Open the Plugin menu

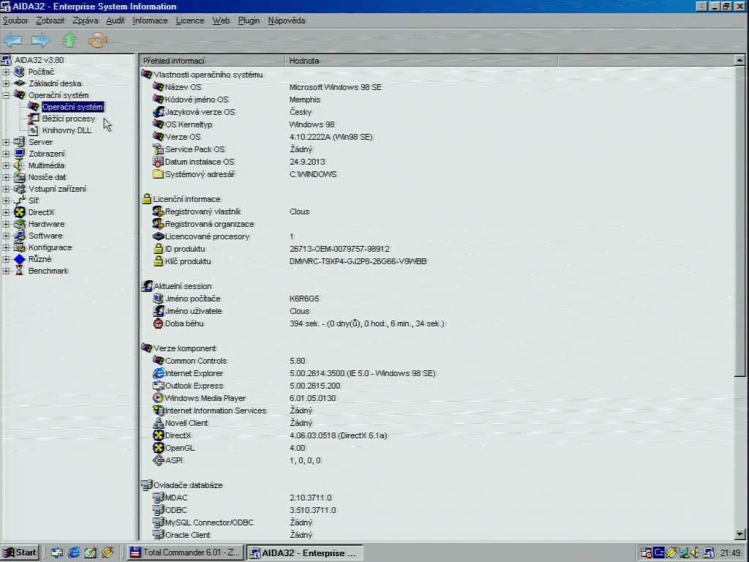pyautogui.click(x=249, y=20)
